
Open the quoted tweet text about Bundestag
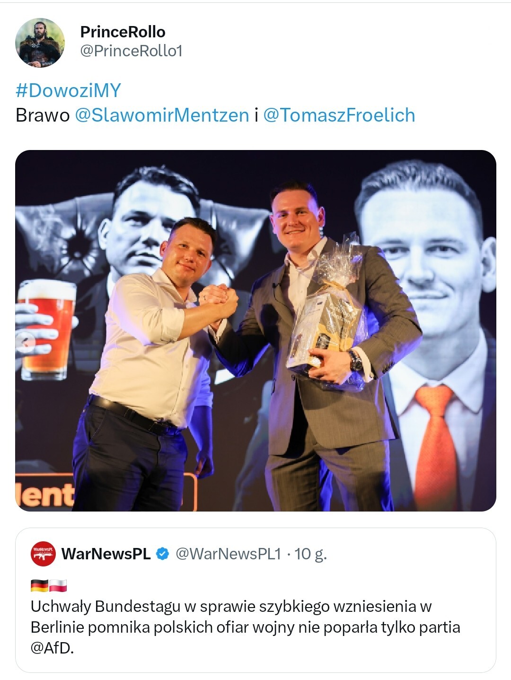click(x=245, y=627)
